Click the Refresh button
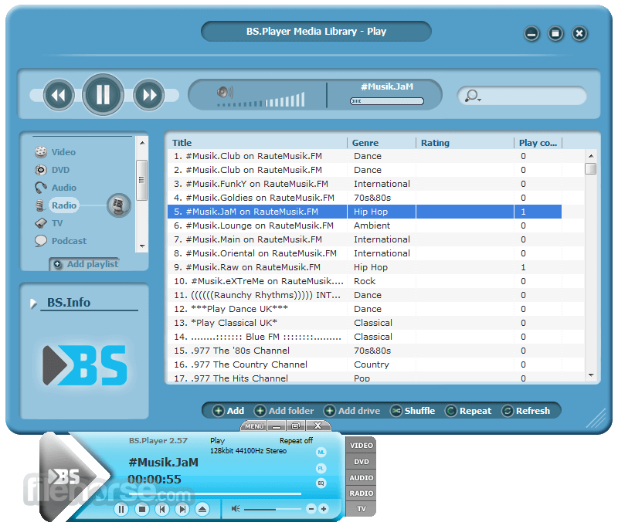 coord(525,411)
